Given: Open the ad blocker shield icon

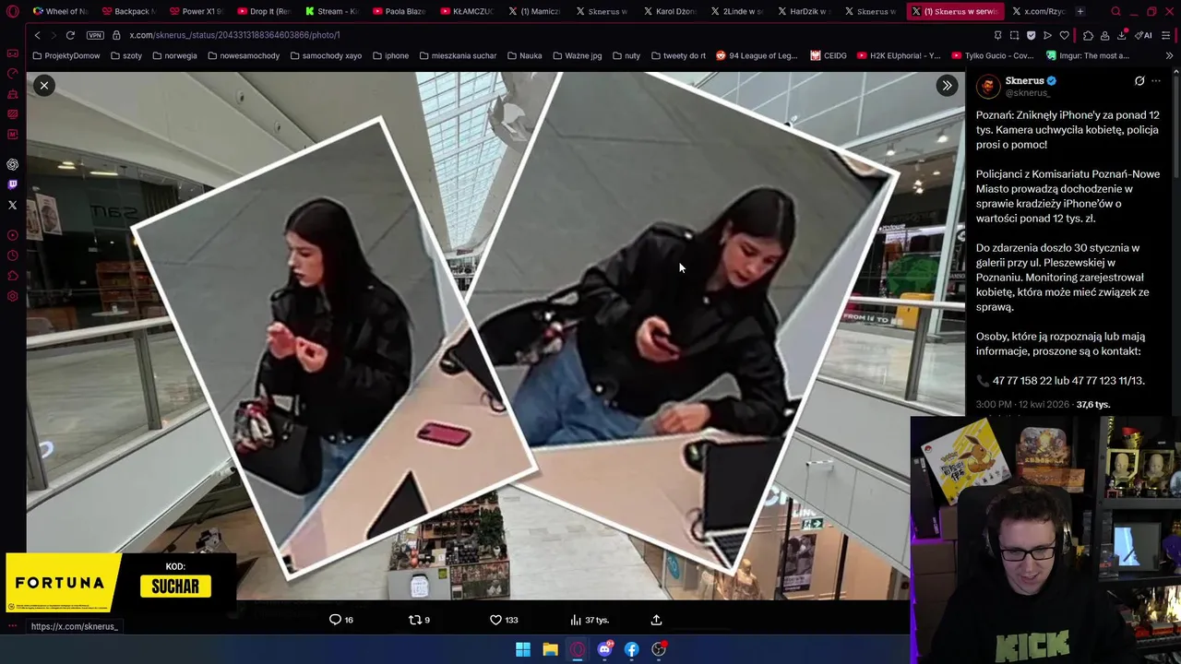Looking at the screenshot, I should pyautogui.click(x=1031, y=35).
